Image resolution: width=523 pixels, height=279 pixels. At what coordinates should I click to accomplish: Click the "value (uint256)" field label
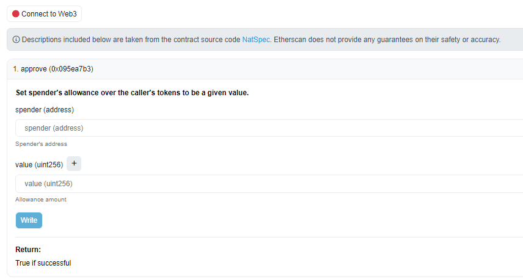(x=39, y=165)
